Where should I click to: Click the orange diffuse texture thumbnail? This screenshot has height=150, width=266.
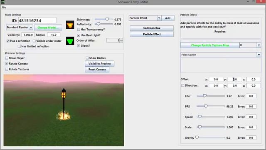coord(70,25)
